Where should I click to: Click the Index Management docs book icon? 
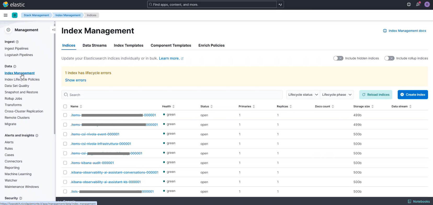pos(385,31)
